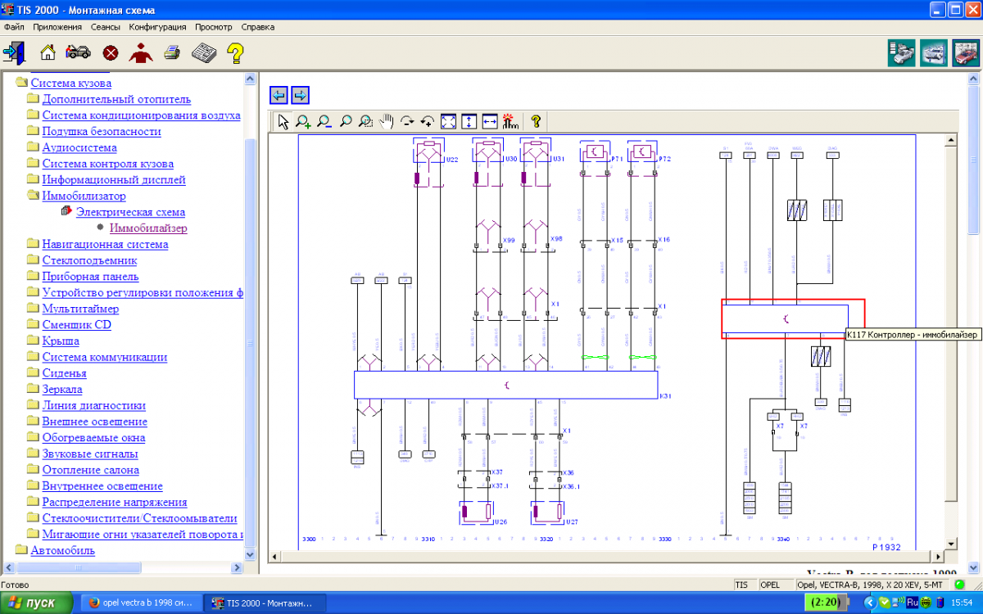983x614 pixels.
Task: Activate the hand pan tool
Action: [386, 121]
